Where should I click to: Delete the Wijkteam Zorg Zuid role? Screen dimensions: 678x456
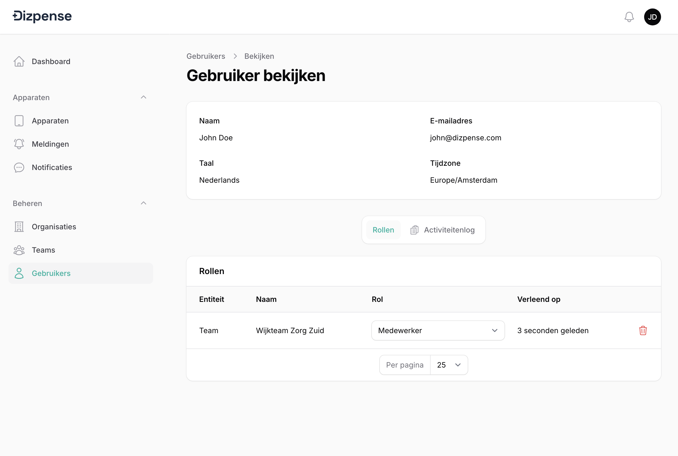[643, 330]
